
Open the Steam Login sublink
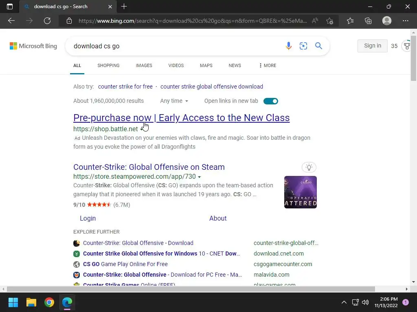(88, 218)
